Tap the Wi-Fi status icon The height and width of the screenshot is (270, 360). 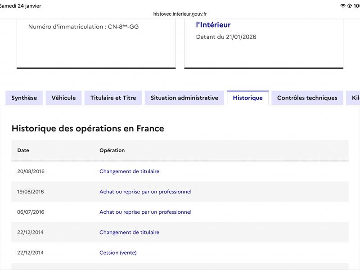[343, 6]
